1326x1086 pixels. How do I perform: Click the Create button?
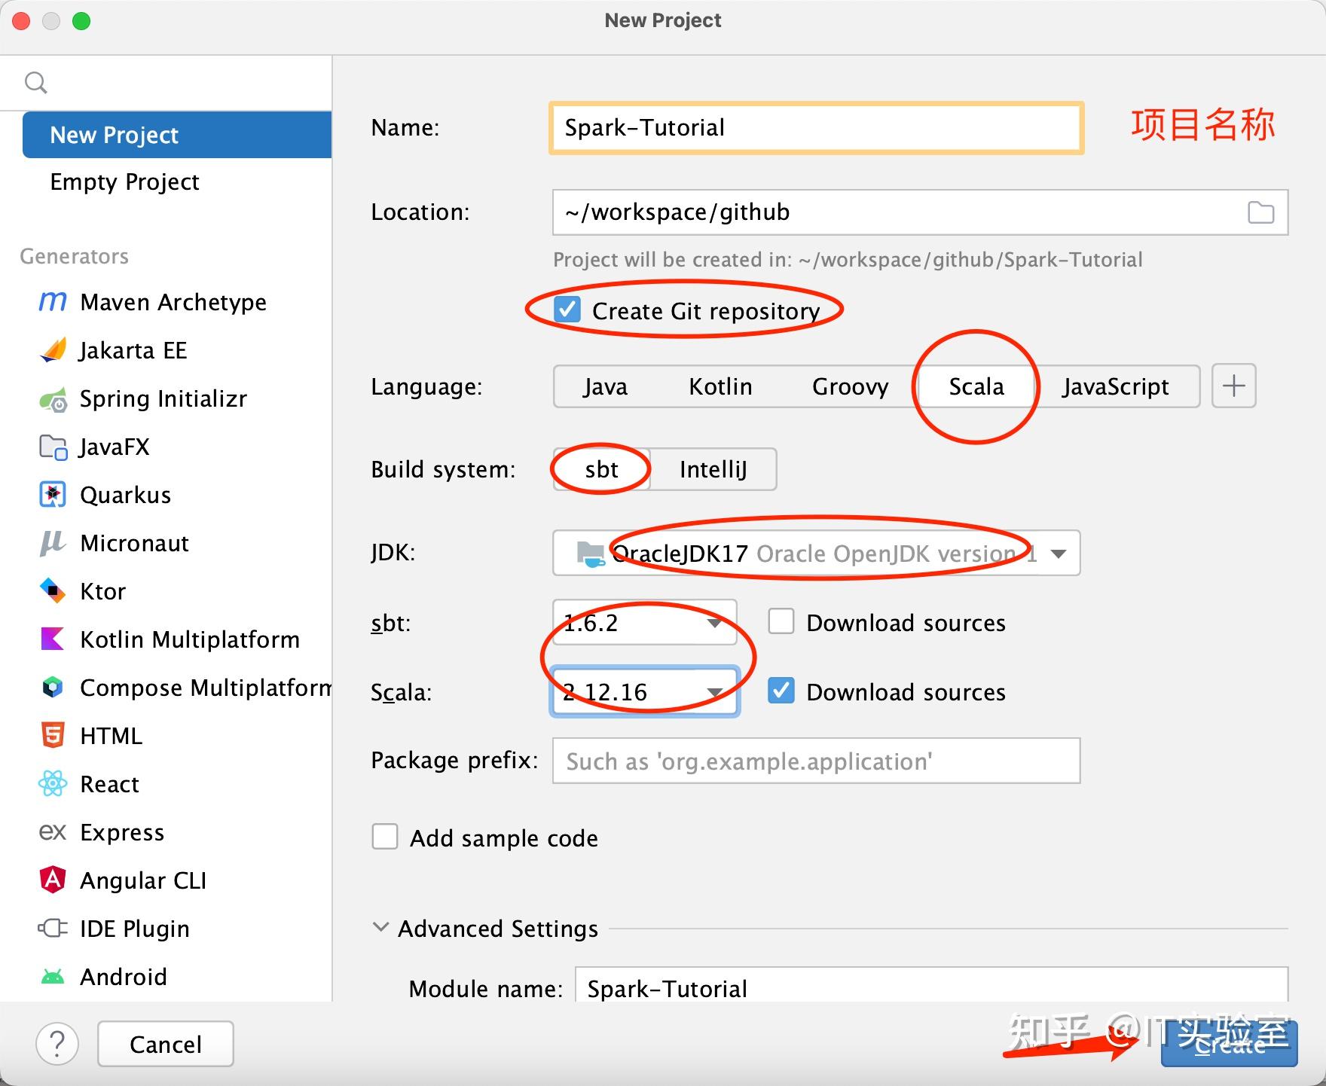pyautogui.click(x=1230, y=1044)
